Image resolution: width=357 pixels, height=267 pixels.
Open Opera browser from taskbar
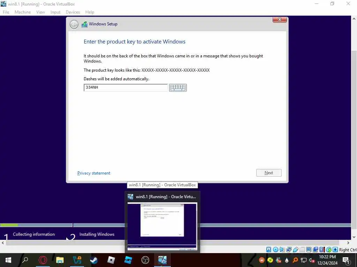(43, 260)
